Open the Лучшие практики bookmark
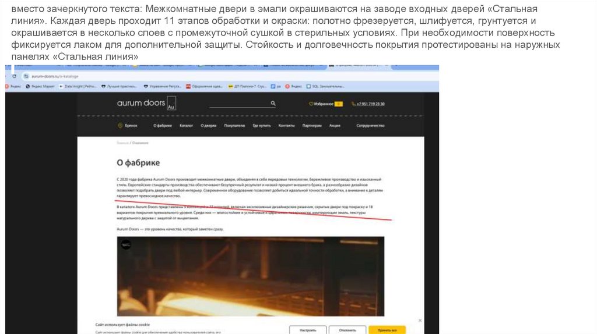The image size is (597, 334). coord(119,87)
